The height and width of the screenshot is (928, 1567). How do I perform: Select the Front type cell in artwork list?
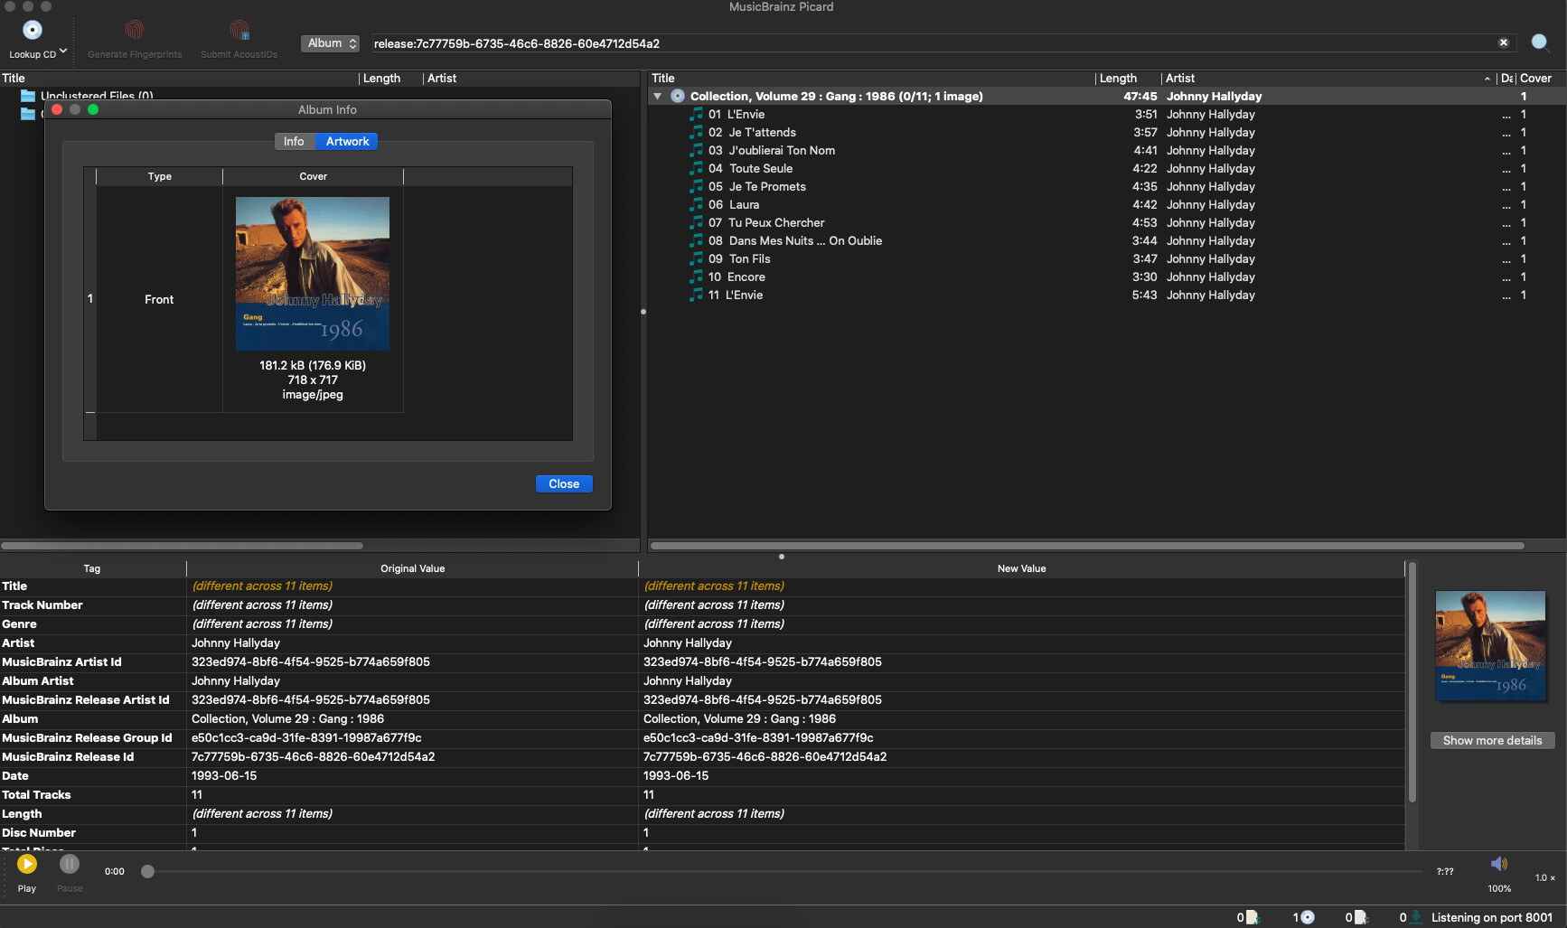tap(159, 300)
